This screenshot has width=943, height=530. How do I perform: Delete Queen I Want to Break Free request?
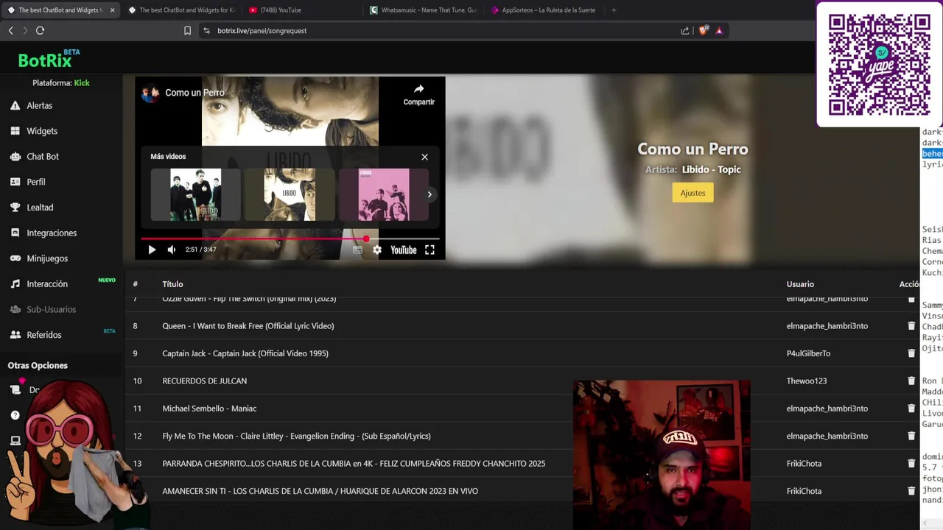[x=911, y=326]
